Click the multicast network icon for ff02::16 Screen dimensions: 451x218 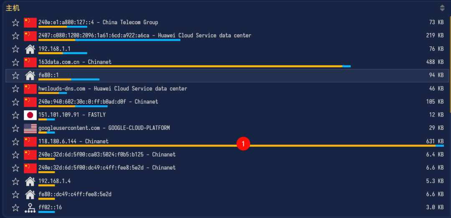pyautogui.click(x=30, y=208)
